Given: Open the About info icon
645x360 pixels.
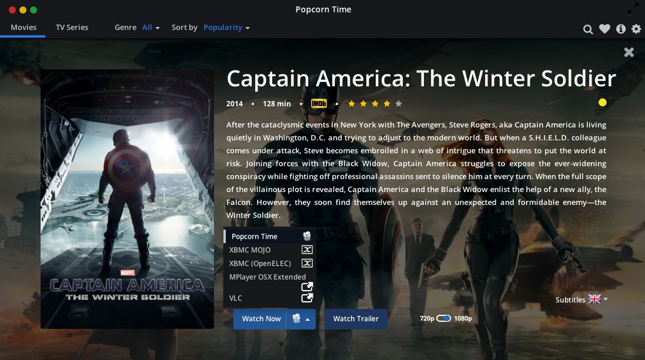Looking at the screenshot, I should 621,29.
